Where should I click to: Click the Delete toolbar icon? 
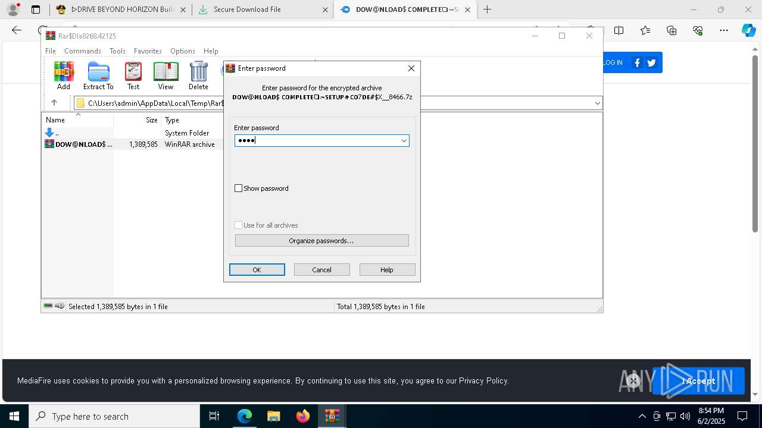[x=198, y=75]
